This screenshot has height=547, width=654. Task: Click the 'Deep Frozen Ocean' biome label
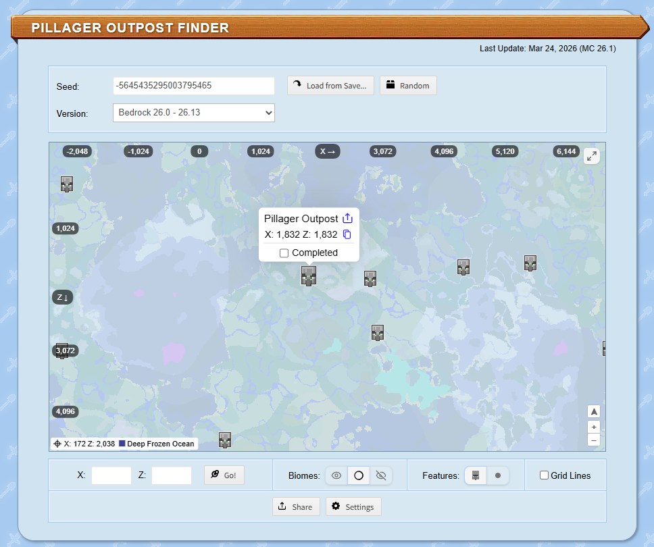coord(161,444)
